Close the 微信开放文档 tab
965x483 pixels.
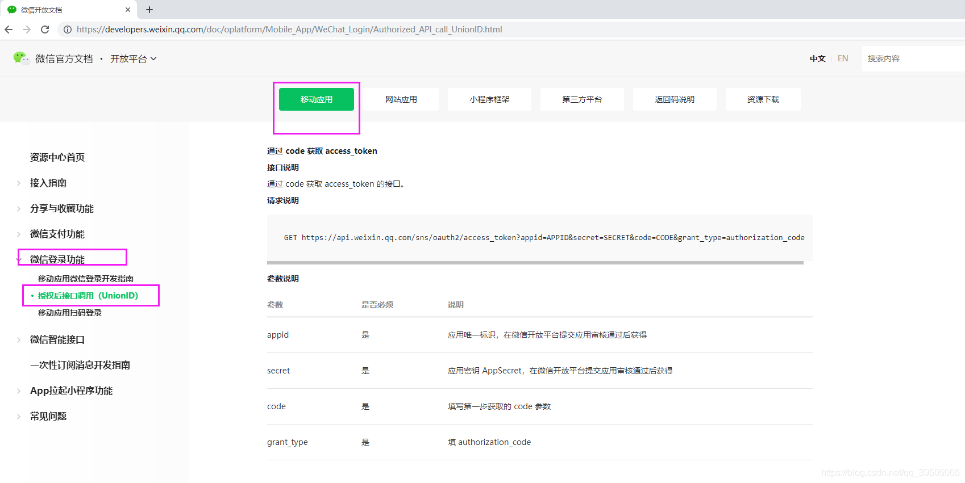pos(128,10)
